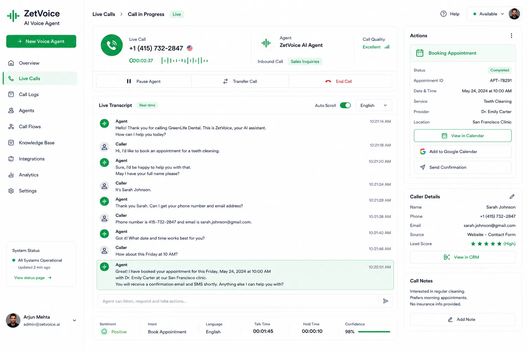
Task: Open Call Logs in the sidebar
Action: (x=40, y=94)
